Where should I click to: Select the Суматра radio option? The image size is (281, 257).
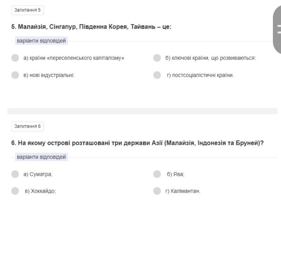coord(15,174)
